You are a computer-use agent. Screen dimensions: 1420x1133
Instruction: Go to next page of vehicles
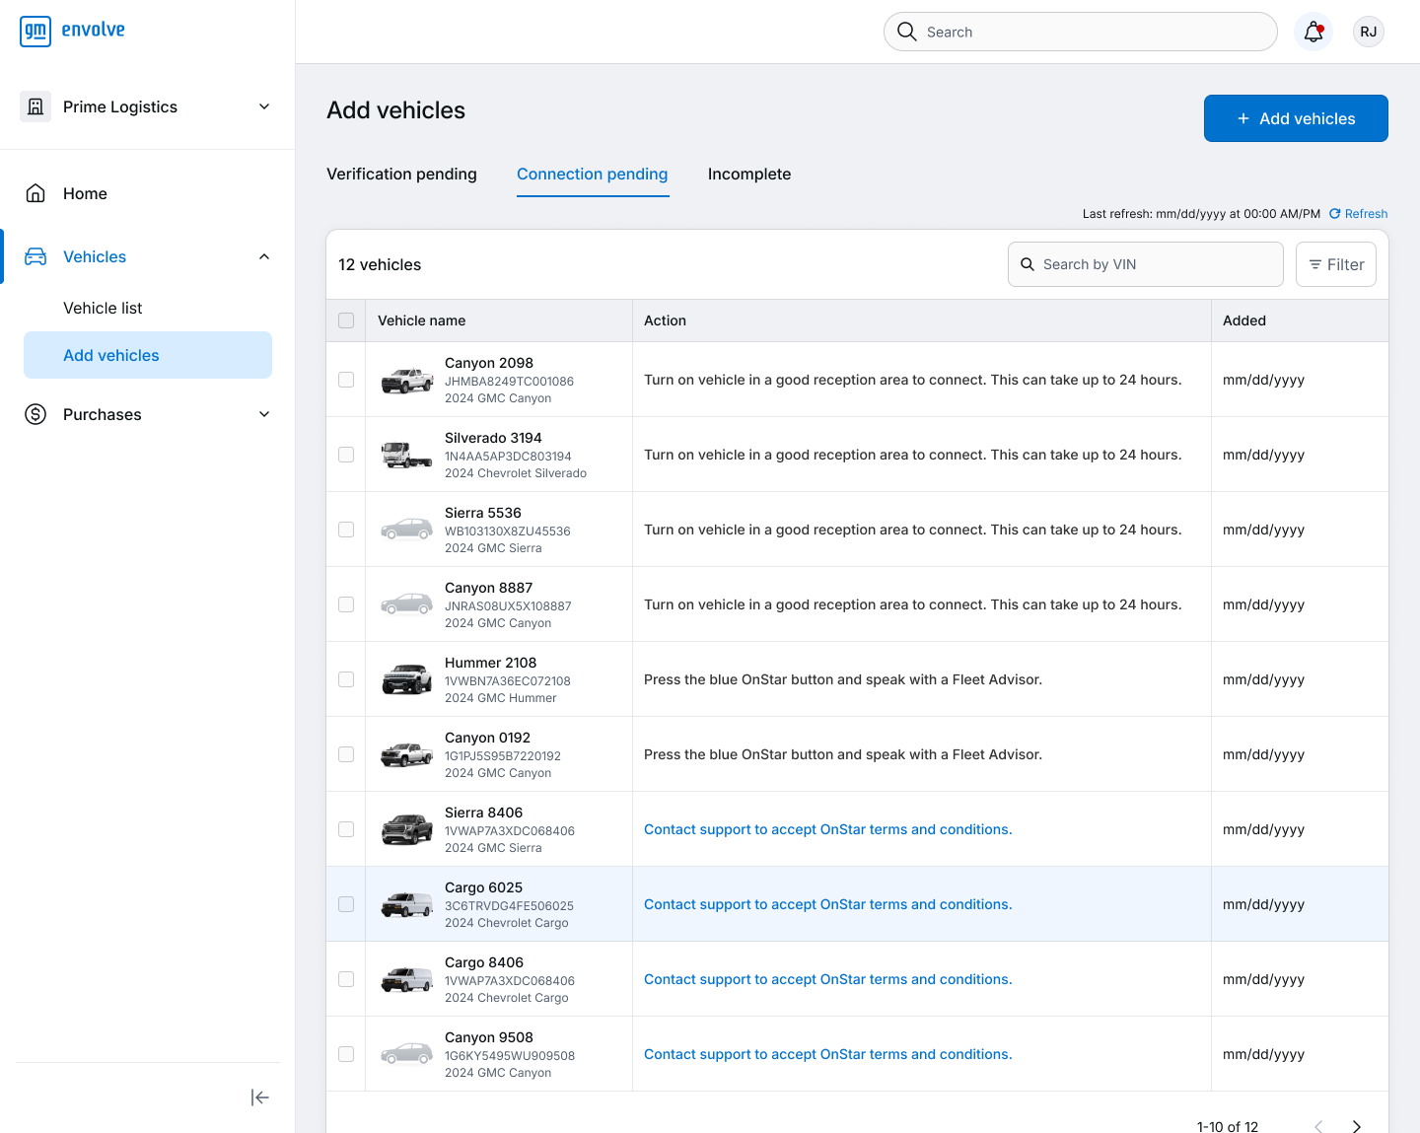point(1357,1126)
